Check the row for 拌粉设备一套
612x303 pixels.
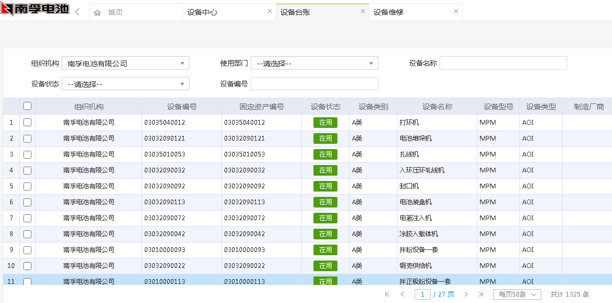[27, 250]
